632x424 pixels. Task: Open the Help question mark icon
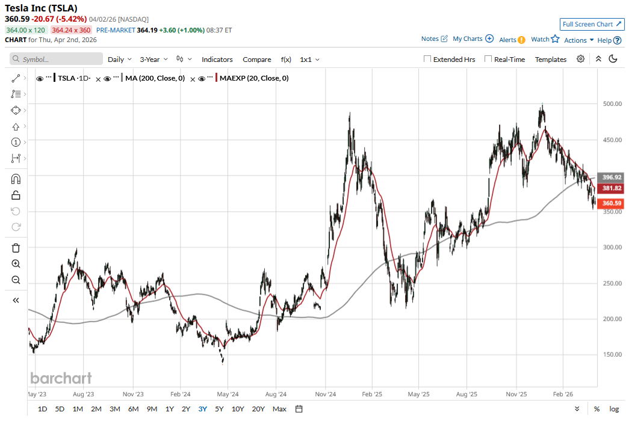(x=617, y=40)
